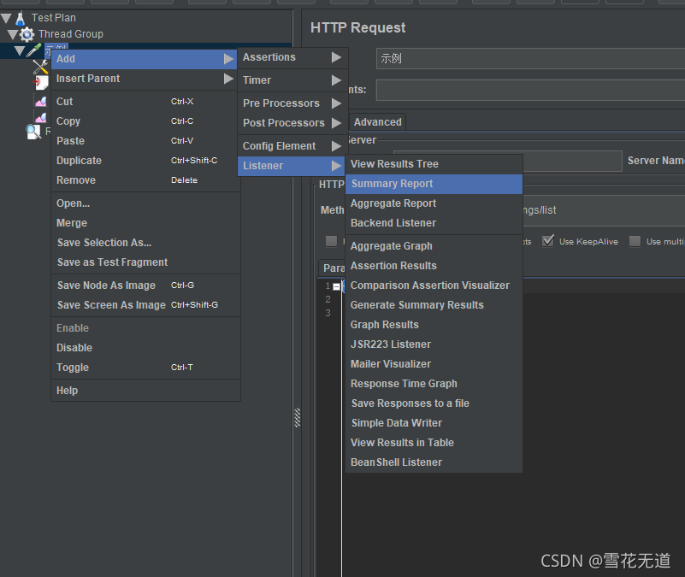Choose Cut from the context menu
This screenshot has width=685, height=577.
click(146, 102)
